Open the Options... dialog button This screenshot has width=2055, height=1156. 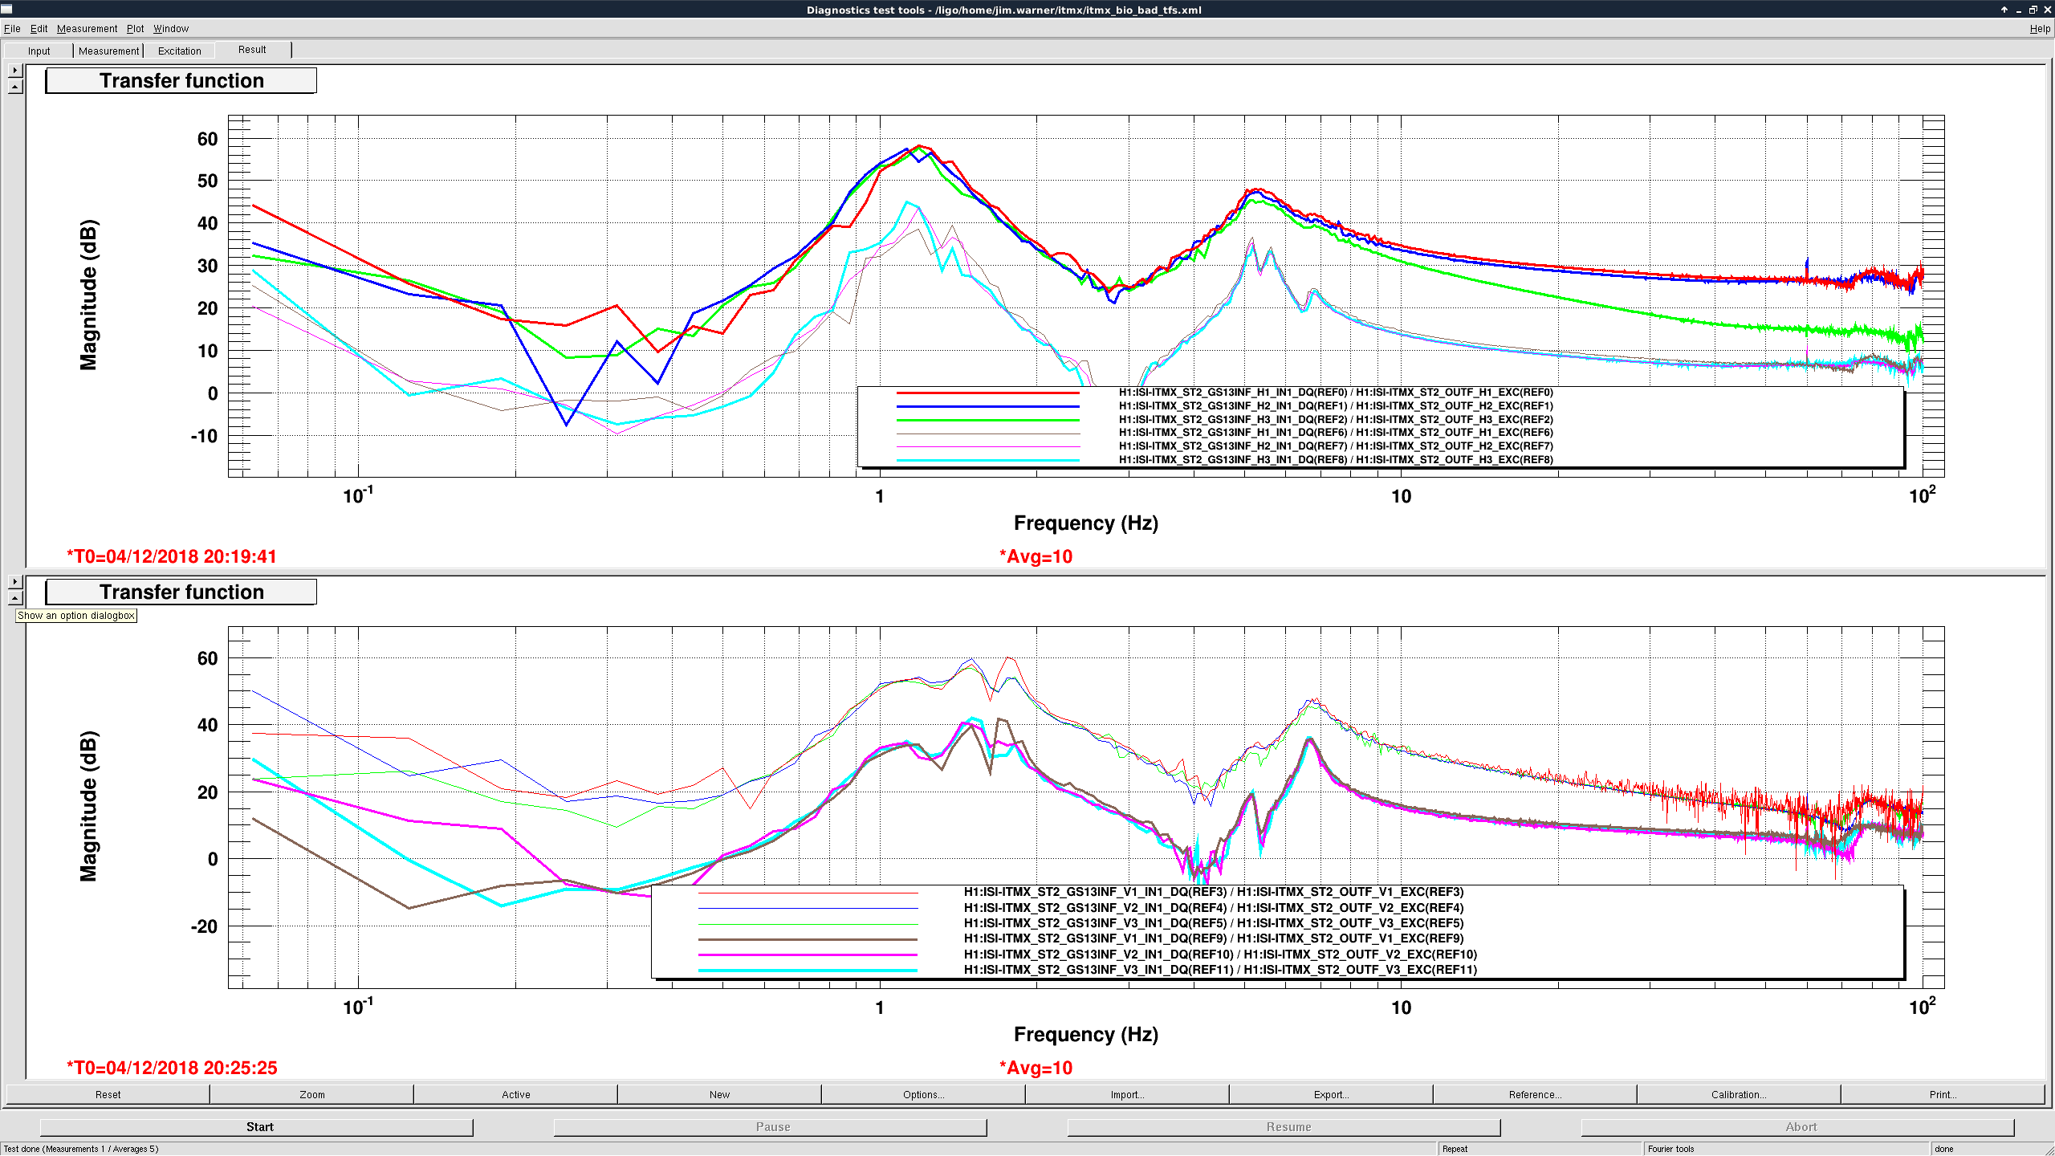(x=923, y=1094)
